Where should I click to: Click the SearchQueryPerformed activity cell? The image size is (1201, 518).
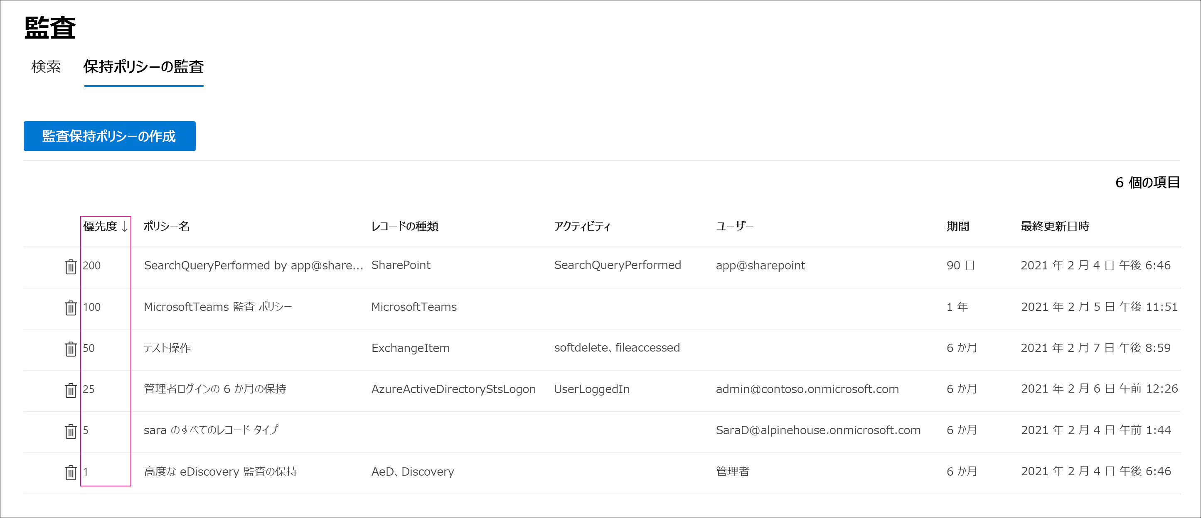(618, 265)
